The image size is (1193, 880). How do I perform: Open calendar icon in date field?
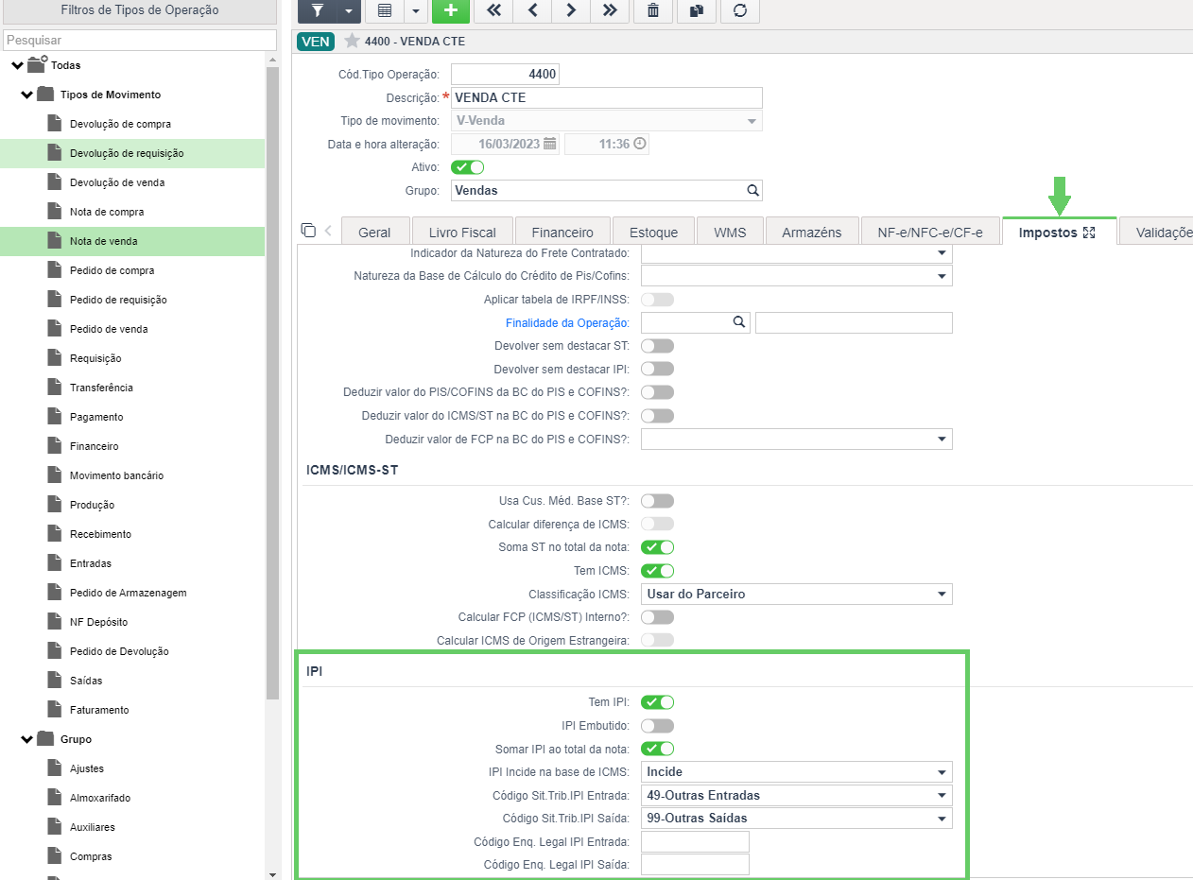550,144
